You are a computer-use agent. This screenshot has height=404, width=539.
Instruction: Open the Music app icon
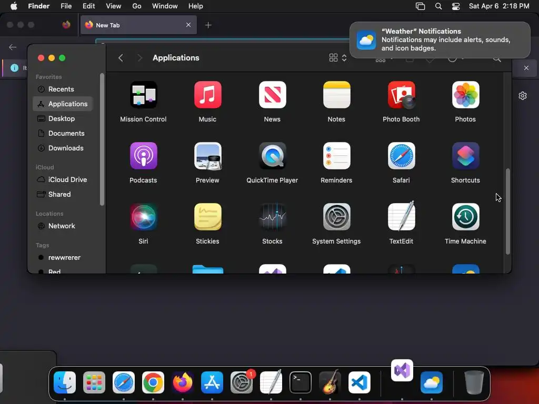[x=207, y=95]
